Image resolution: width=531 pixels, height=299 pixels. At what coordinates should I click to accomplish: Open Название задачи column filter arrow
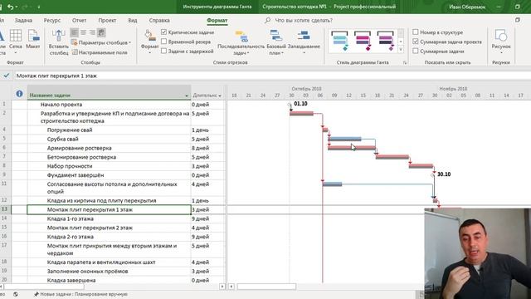click(187, 96)
